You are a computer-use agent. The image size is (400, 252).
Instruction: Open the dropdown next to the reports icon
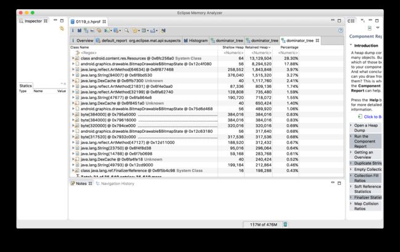tap(111, 31)
